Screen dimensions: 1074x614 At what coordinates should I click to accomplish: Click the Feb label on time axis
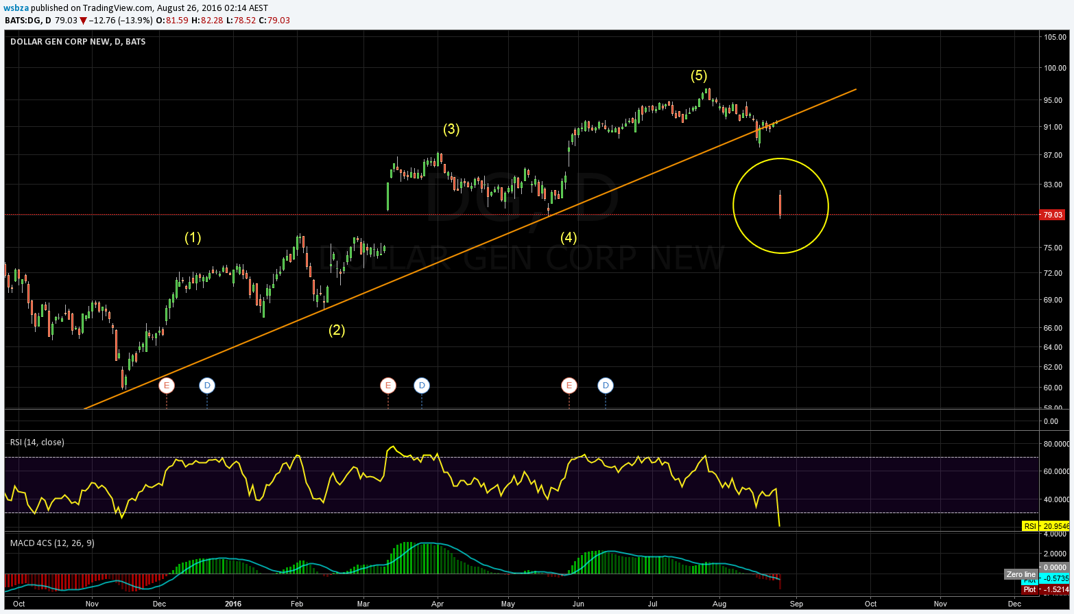[297, 604]
